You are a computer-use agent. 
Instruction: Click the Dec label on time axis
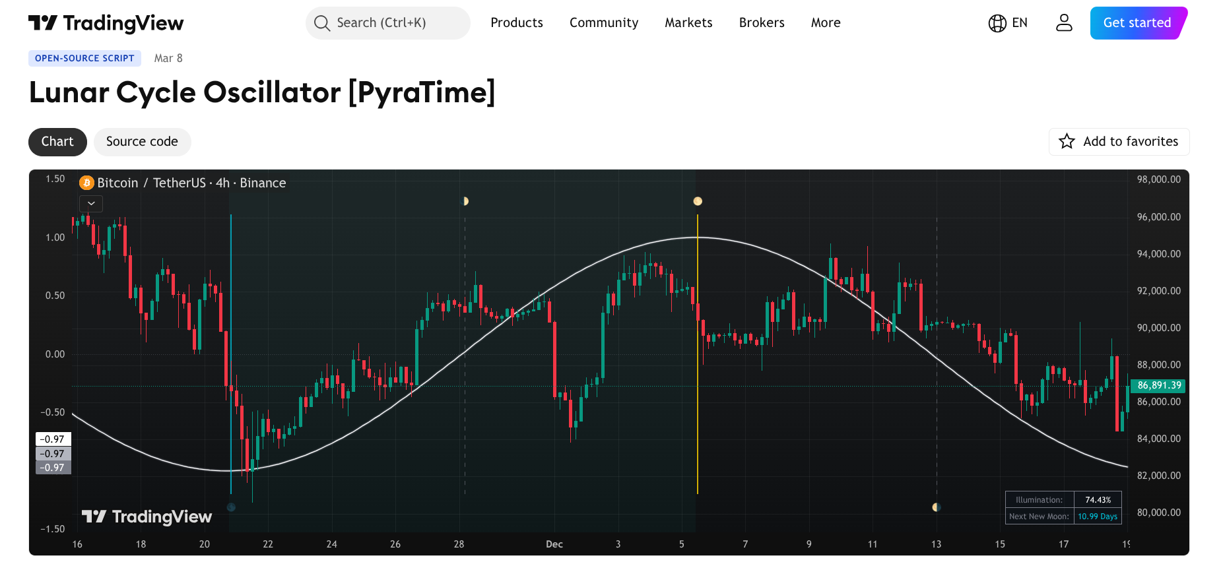554,544
